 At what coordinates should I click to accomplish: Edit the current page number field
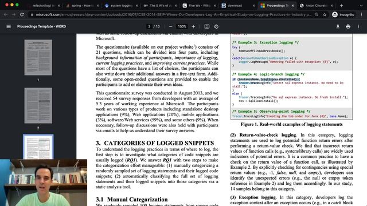pos(149,26)
